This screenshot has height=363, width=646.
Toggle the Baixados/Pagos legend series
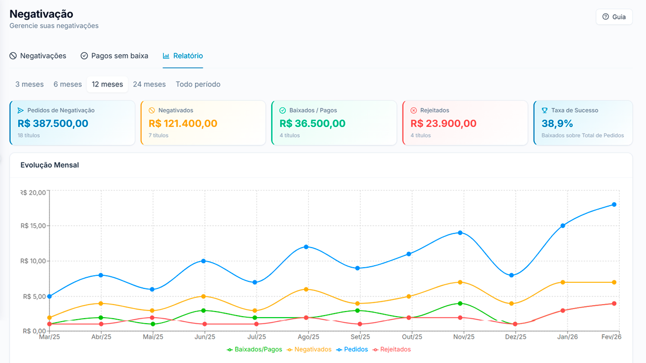(x=254, y=349)
